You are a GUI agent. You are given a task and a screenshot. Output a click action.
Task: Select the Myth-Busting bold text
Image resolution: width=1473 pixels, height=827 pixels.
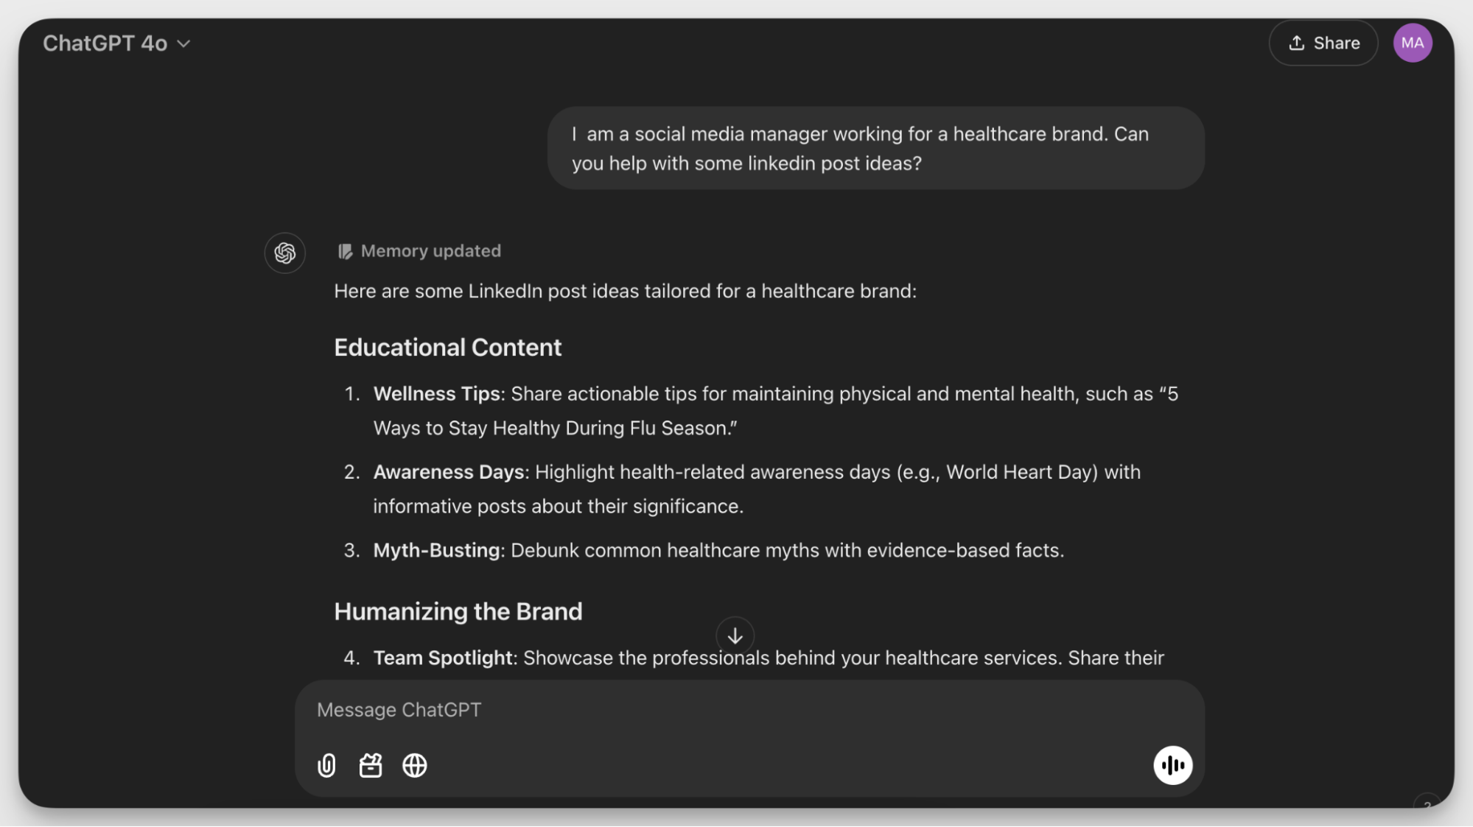click(437, 551)
